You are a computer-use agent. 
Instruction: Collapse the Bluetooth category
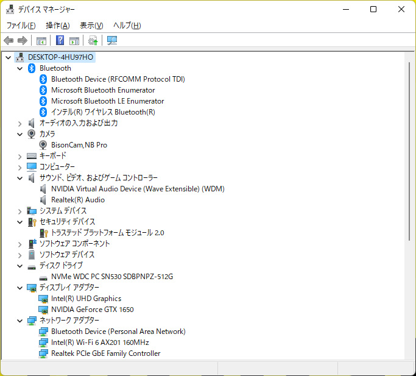click(20, 68)
